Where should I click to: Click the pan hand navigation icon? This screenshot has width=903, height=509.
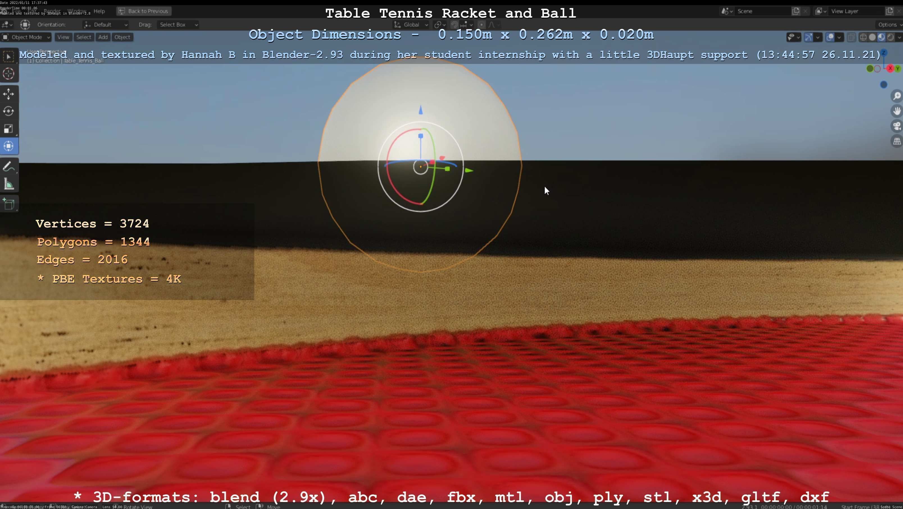click(x=897, y=111)
